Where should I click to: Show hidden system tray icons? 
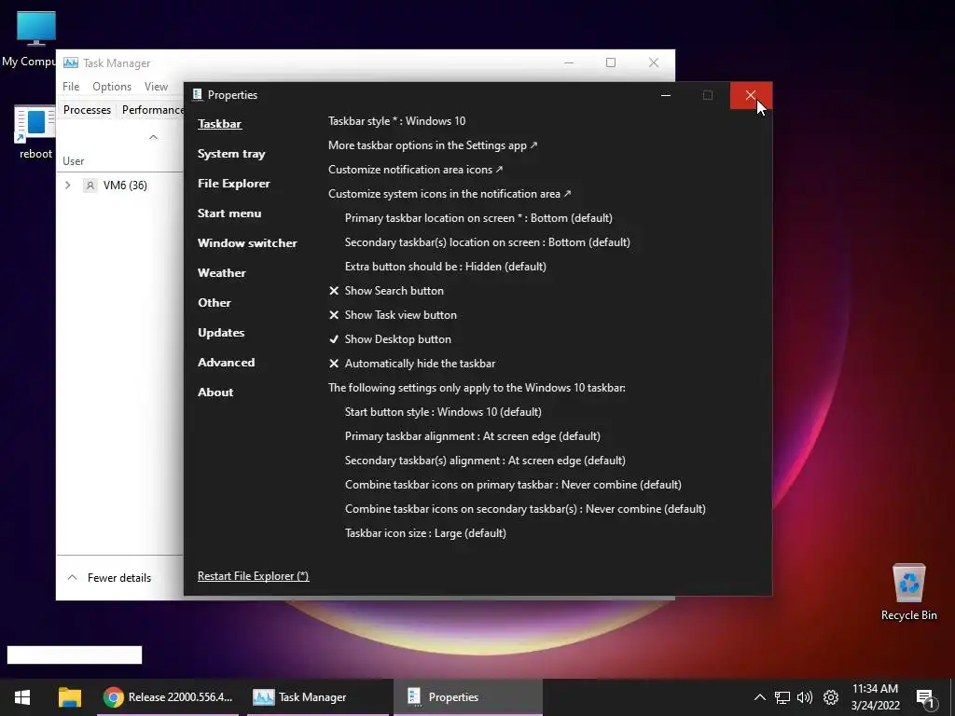point(759,697)
